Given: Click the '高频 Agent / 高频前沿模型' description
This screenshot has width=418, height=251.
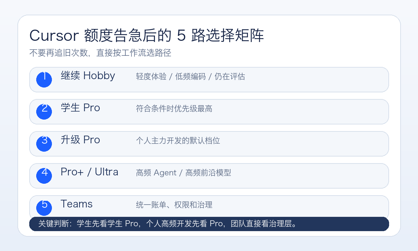Looking at the screenshot, I should click(183, 173).
